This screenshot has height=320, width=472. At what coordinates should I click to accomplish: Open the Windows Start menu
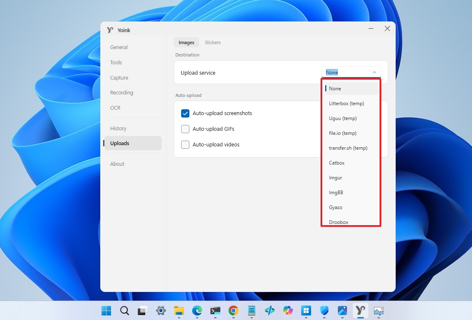click(106, 311)
